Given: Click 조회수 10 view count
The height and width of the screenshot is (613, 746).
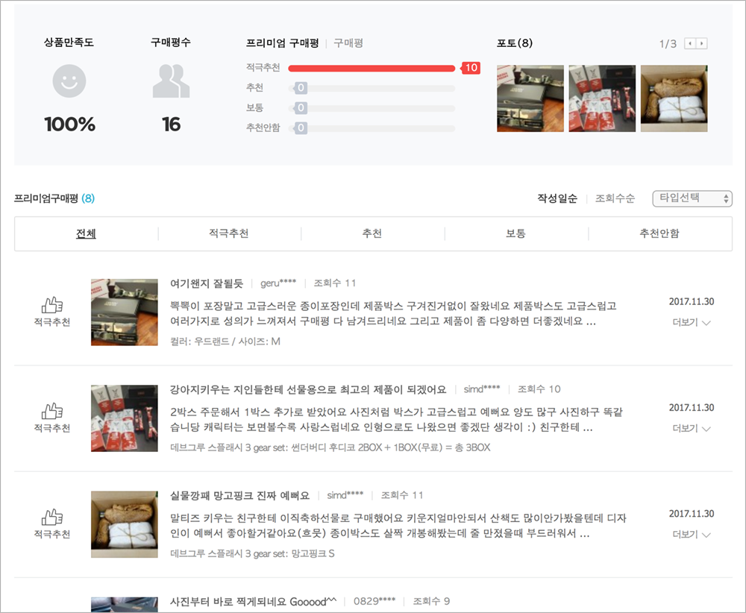Looking at the screenshot, I should (539, 389).
